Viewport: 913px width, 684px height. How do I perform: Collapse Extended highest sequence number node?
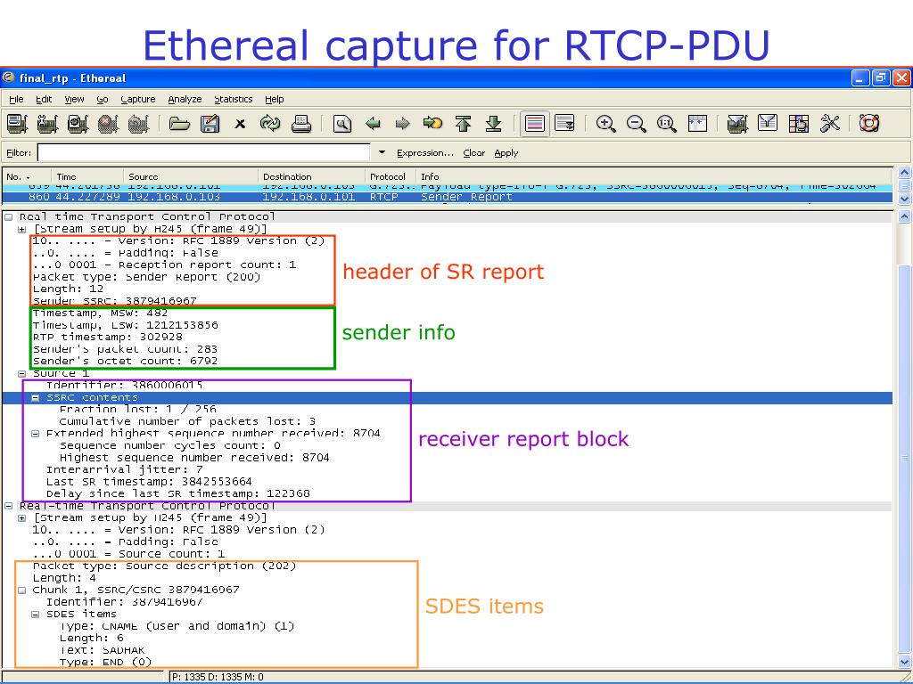[36, 434]
